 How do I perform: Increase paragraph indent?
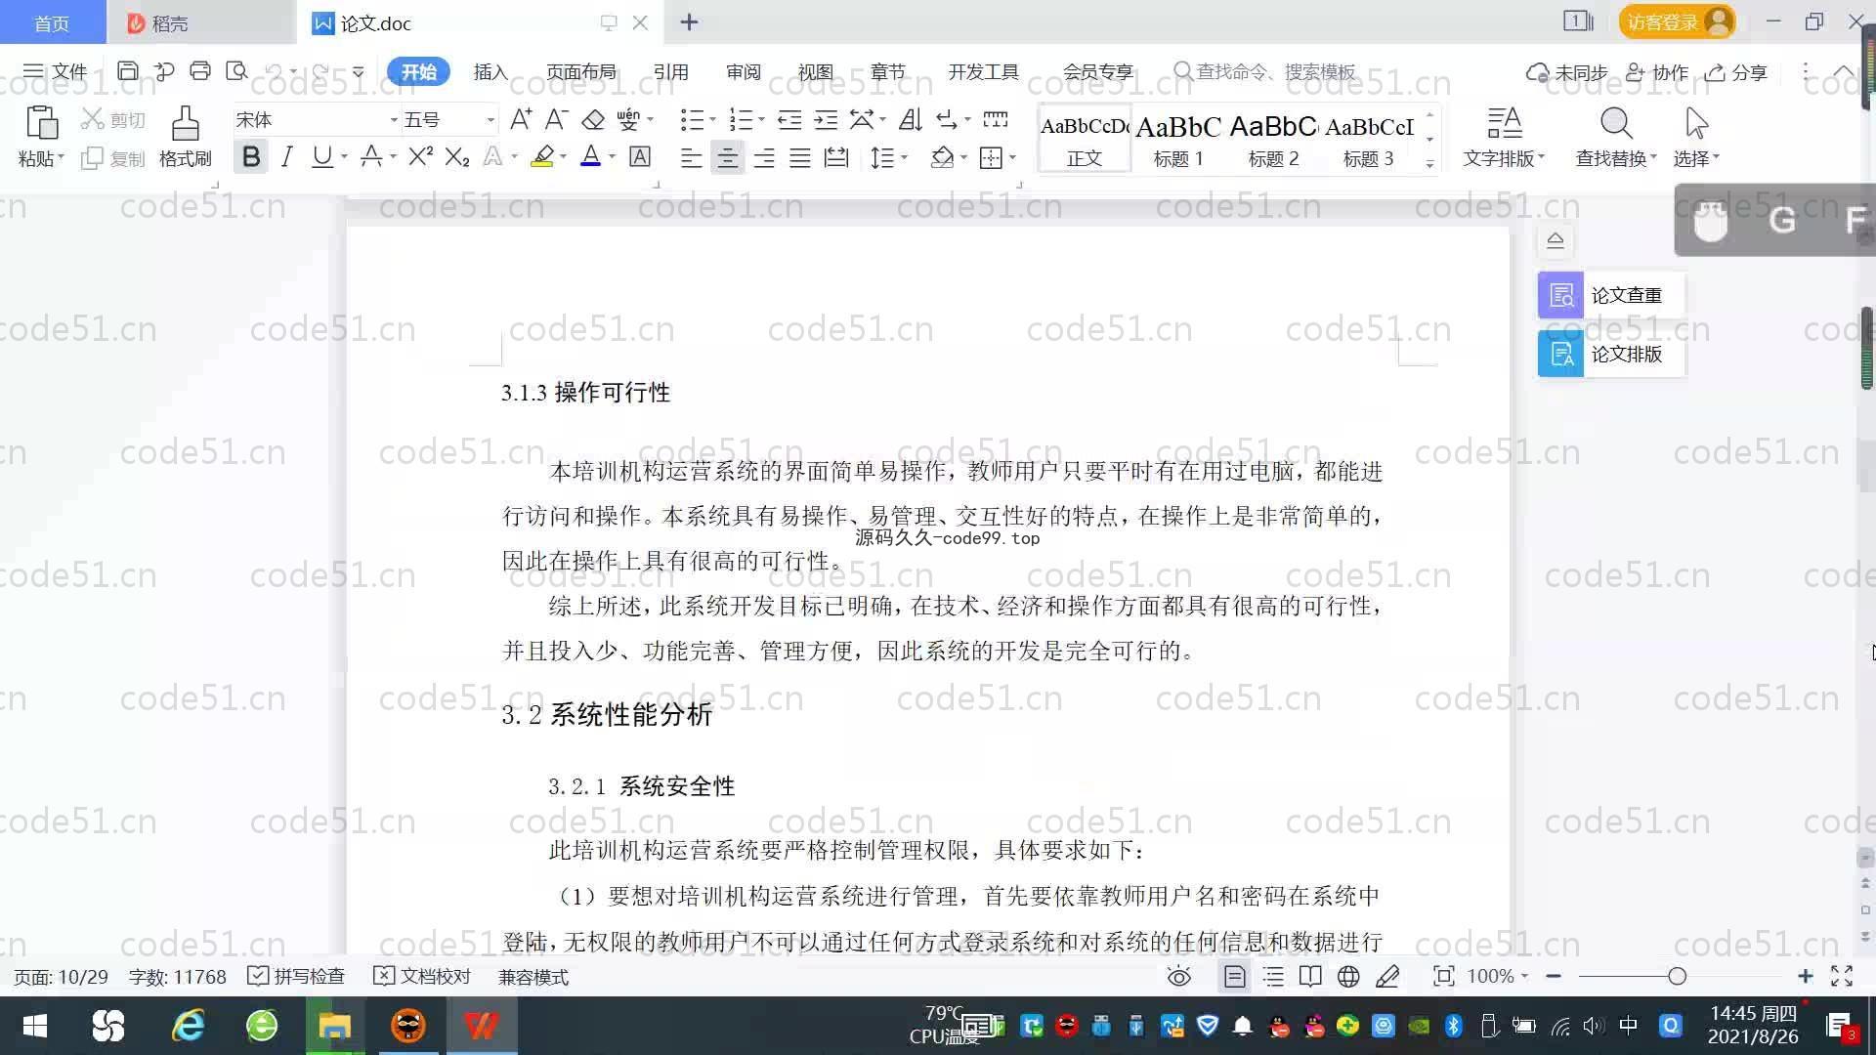pos(826,120)
